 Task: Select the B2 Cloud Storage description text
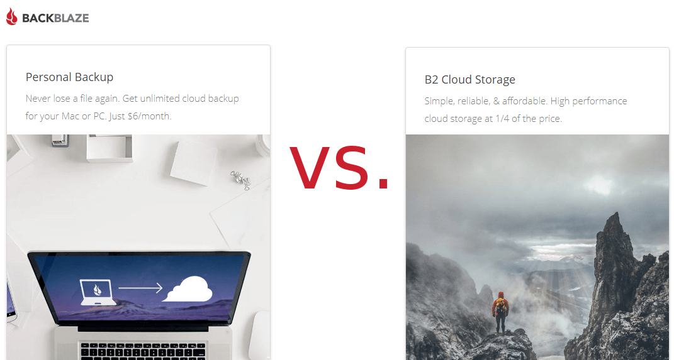coord(525,110)
